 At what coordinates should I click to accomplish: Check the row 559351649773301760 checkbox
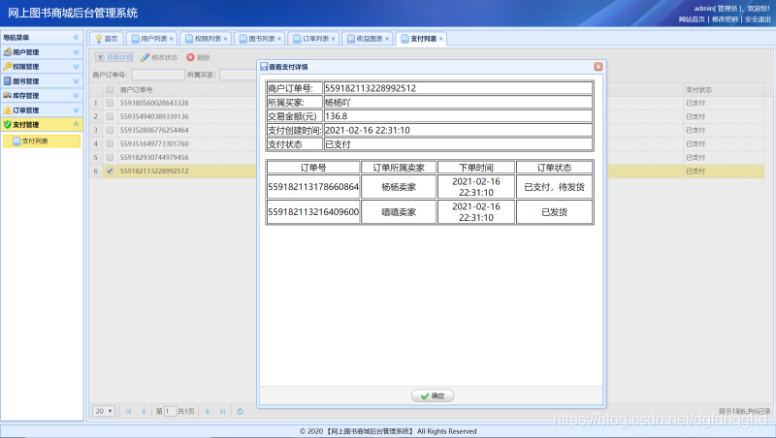[x=110, y=143]
